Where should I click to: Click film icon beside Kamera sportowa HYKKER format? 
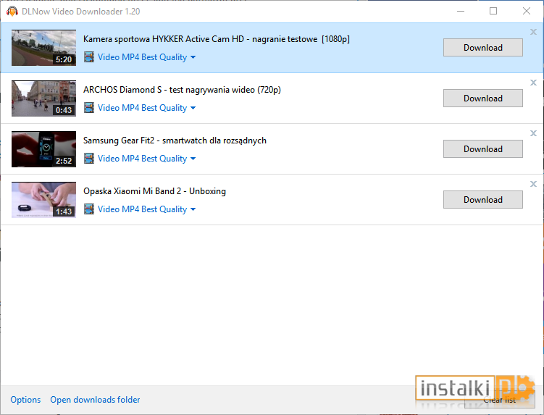pyautogui.click(x=89, y=57)
